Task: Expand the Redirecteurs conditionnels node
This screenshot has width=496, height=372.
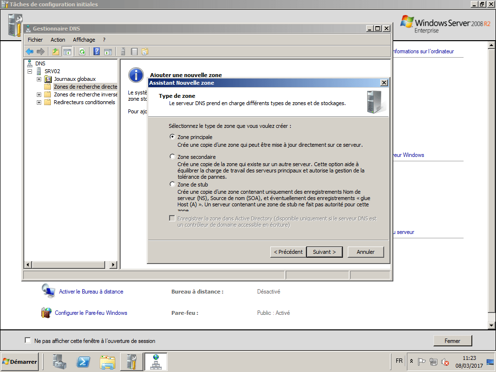Action: 39,102
